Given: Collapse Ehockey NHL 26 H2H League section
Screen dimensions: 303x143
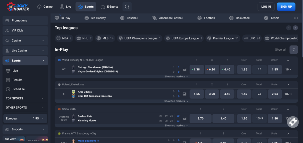Looking at the screenshot, I should [288, 60].
